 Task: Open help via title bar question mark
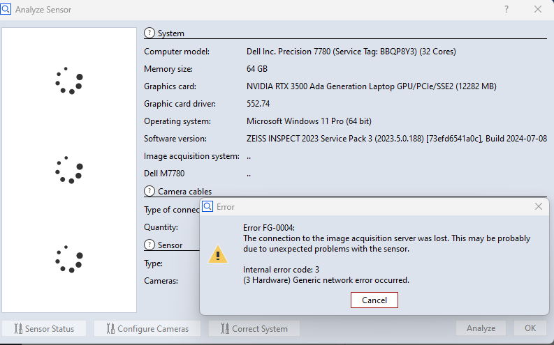[x=506, y=10]
